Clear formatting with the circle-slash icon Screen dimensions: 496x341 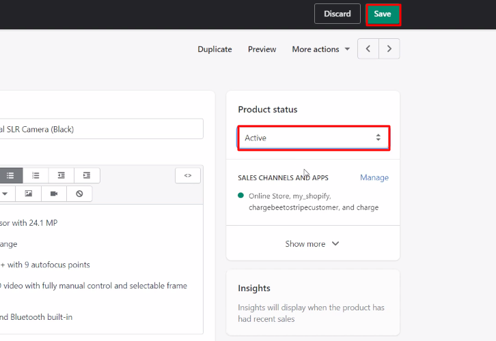pyautogui.click(x=79, y=194)
